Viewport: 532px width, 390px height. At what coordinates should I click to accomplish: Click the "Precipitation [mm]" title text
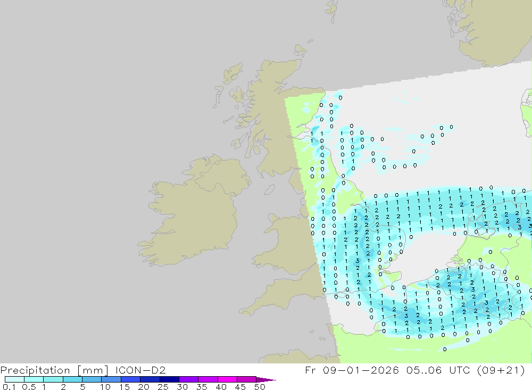54,370
